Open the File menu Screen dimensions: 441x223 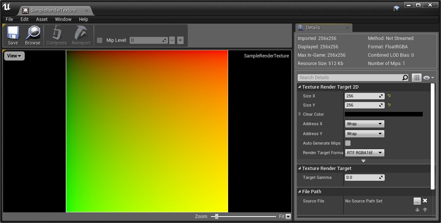(x=9, y=19)
